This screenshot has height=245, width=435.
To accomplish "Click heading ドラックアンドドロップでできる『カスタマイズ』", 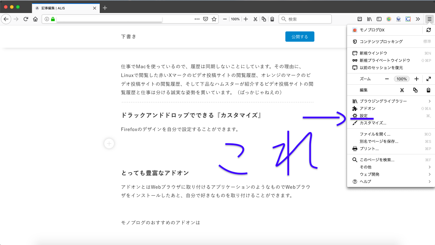I will coord(191,115).
